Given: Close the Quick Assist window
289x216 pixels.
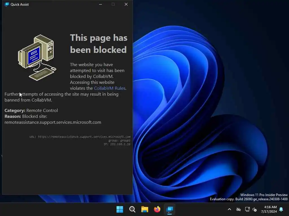Looking at the screenshot, I should [x=126, y=4].
